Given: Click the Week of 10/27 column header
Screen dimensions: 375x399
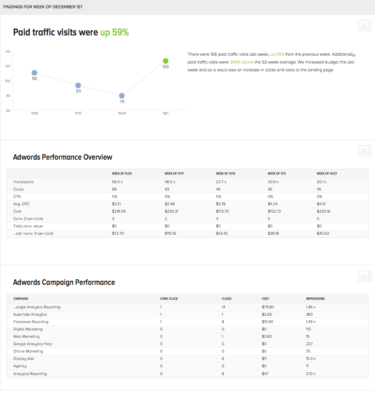Looking at the screenshot, I should [x=327, y=173].
